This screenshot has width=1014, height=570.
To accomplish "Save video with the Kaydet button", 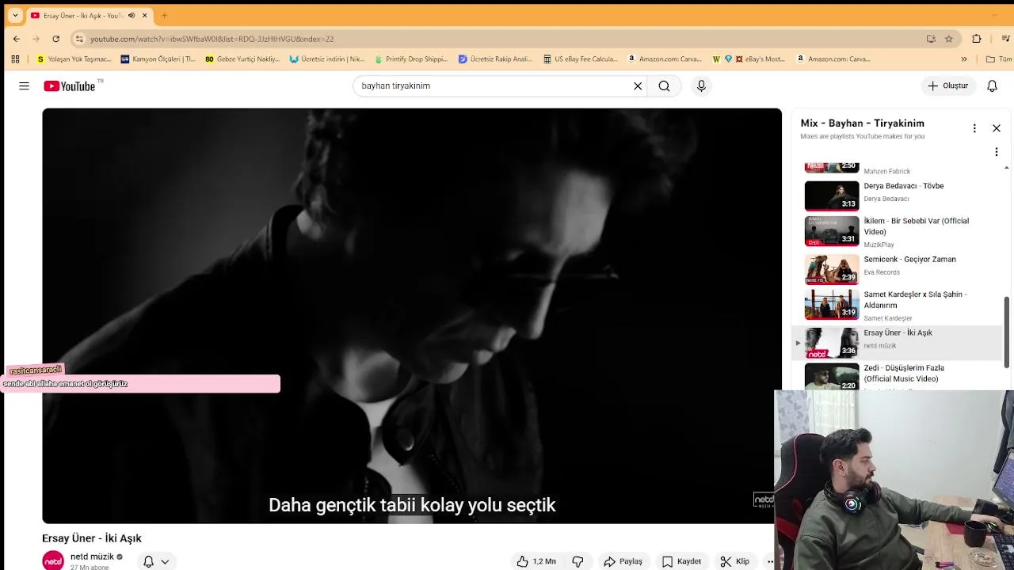I will click(681, 561).
